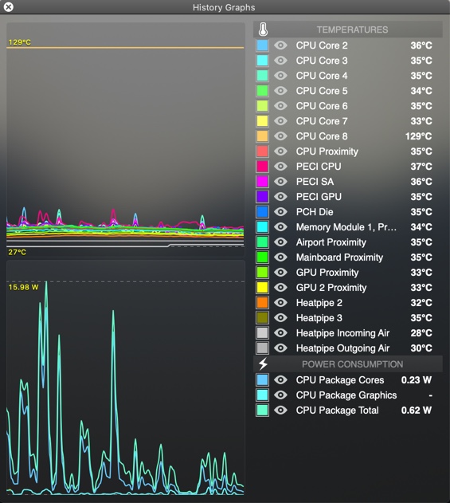This screenshot has width=450, height=503.
Task: Toggle eye icon for CPU Core 6
Action: [280, 106]
